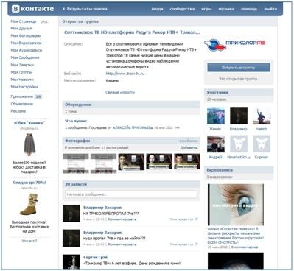
Task: Click the skirt advertisement image
Action: point(29,144)
